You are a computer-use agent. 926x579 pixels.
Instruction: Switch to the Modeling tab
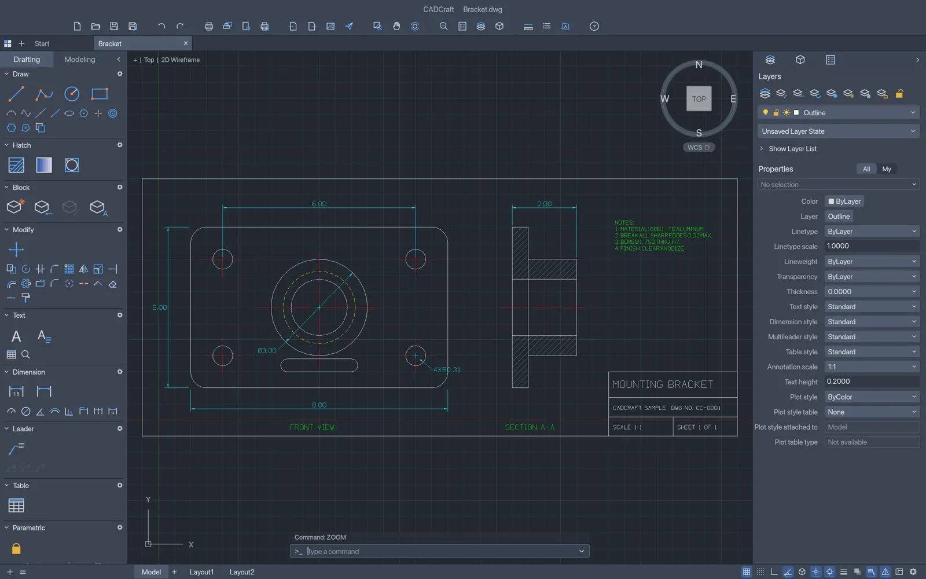80,59
